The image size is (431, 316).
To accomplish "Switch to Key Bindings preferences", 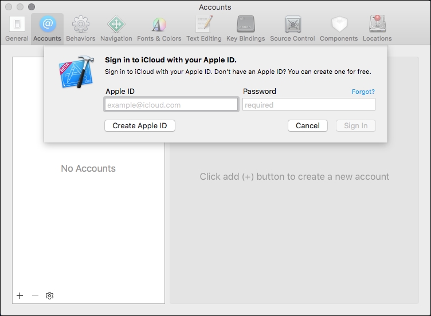I will [245, 29].
